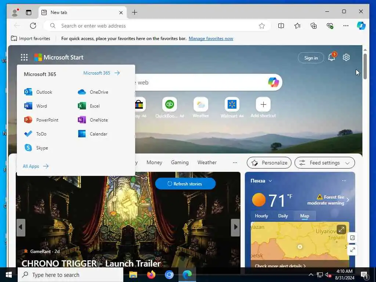This screenshot has width=376, height=282.
Task: Open the Outlook app from the launcher
Action: point(38,92)
